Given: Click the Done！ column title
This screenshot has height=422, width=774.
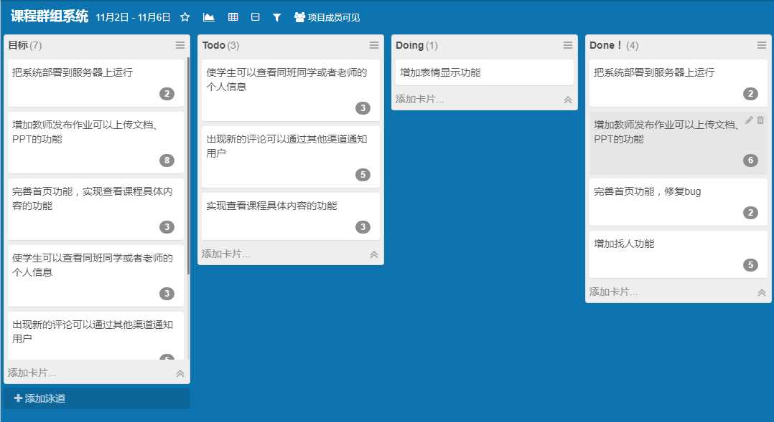Looking at the screenshot, I should click(x=606, y=45).
